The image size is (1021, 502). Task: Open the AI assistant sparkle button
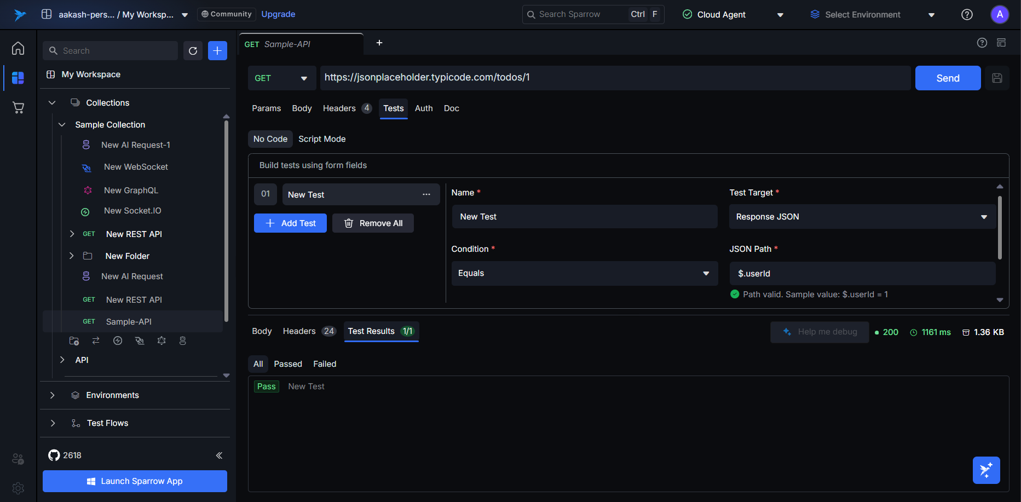coord(986,470)
